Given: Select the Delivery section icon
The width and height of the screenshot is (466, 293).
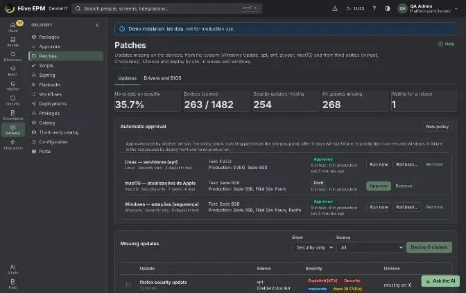Looking at the screenshot, I should [12, 130].
